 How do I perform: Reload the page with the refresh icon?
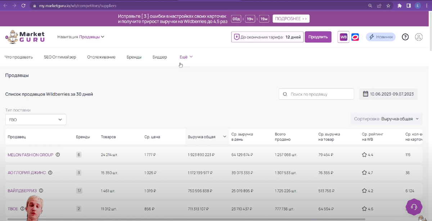(x=23, y=6)
